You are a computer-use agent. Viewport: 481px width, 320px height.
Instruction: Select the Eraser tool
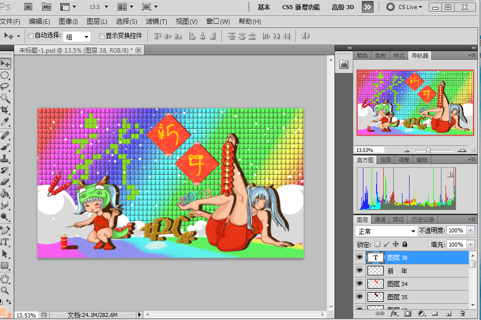click(x=5, y=182)
